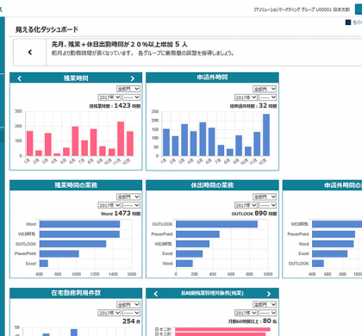
Task: Click the OUTLOOK 890 value label
Action: [x=254, y=214]
